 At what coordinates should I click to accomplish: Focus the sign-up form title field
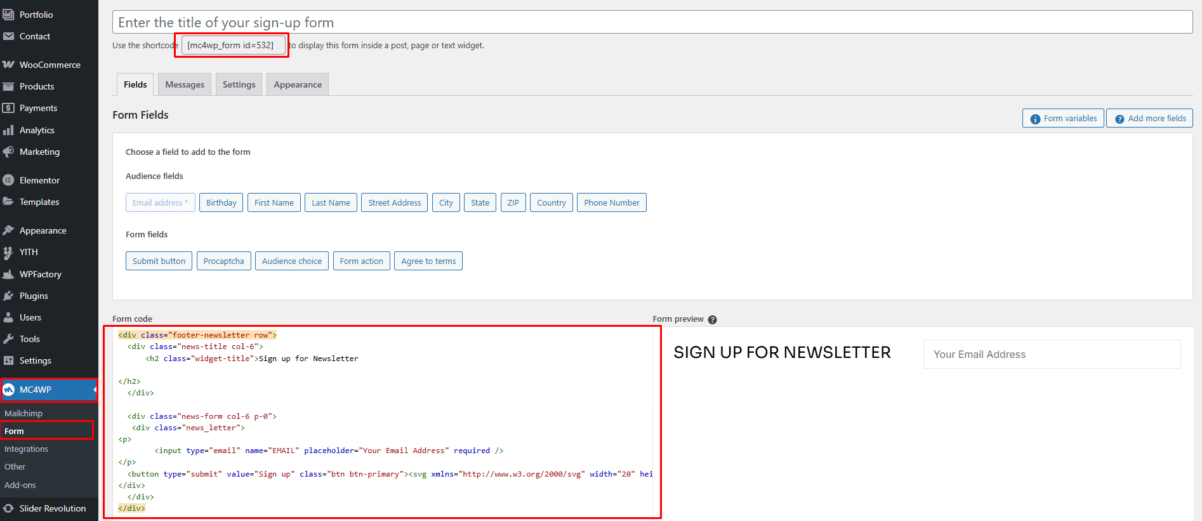pos(652,22)
